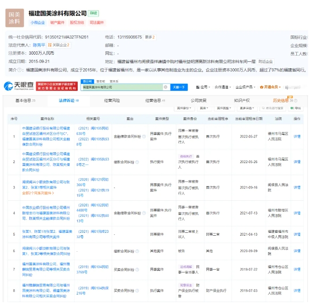The width and height of the screenshot is (310, 304).
Task: Clear the search box with the X icon
Action: tap(165, 87)
